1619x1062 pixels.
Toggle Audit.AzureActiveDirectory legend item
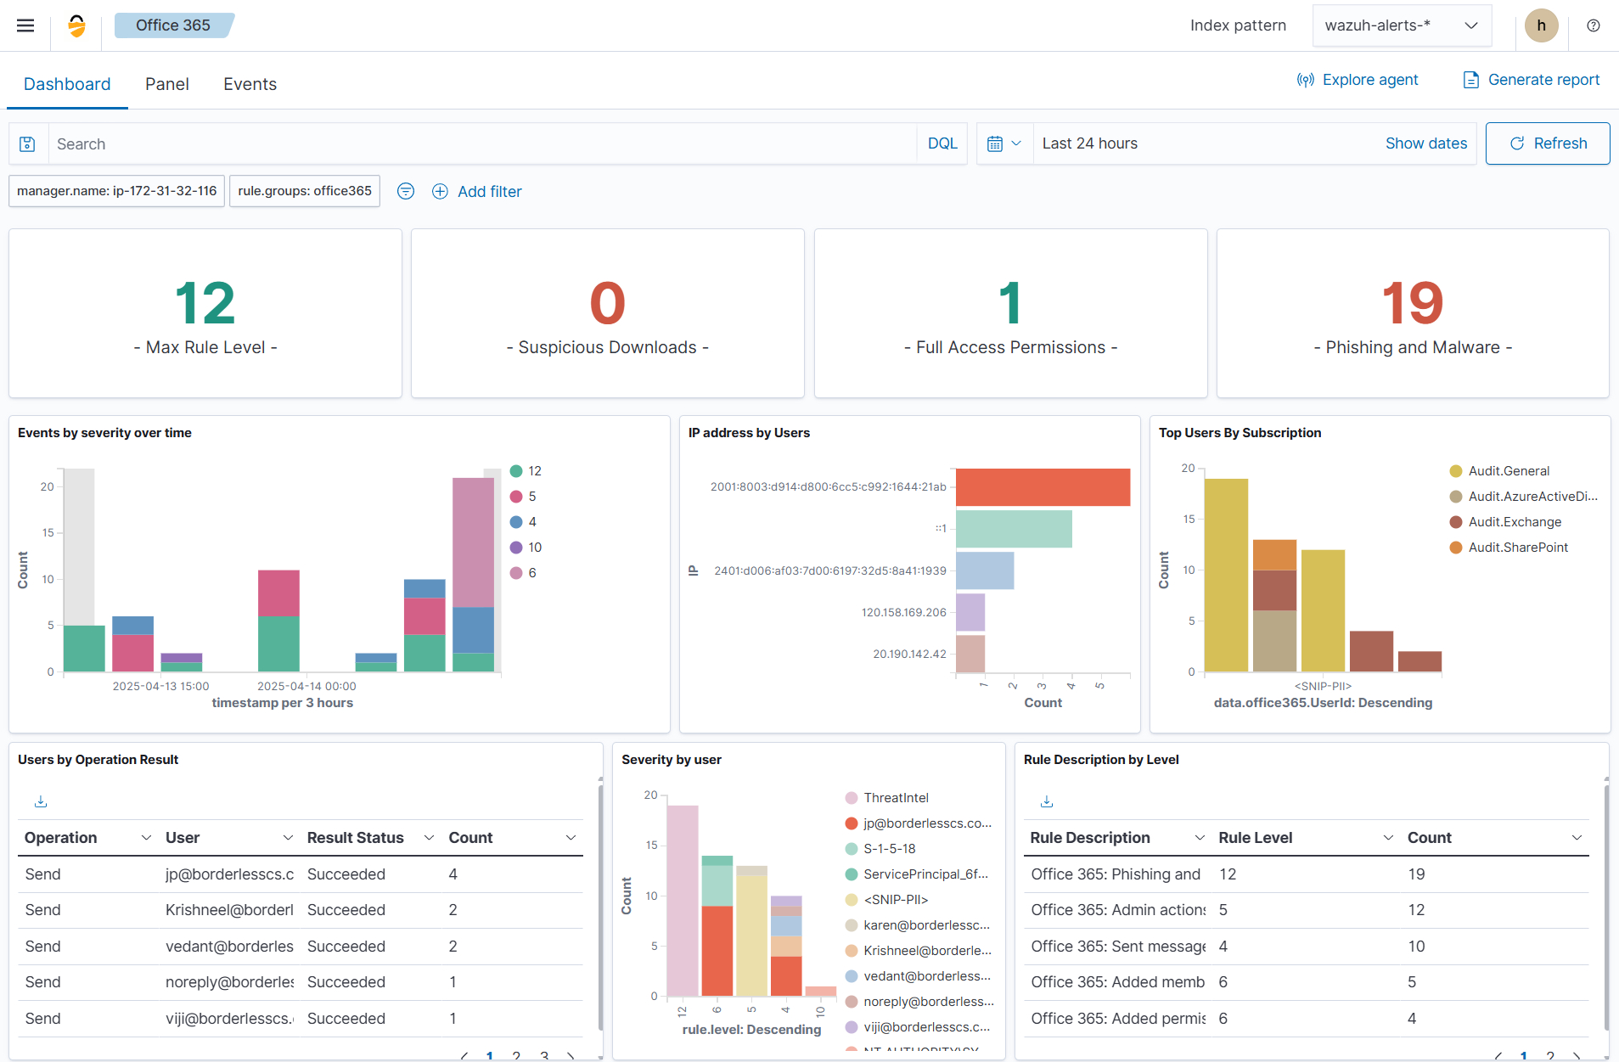[x=1523, y=497]
